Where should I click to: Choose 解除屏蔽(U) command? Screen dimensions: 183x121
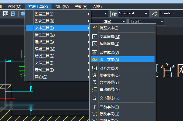(122, 44)
